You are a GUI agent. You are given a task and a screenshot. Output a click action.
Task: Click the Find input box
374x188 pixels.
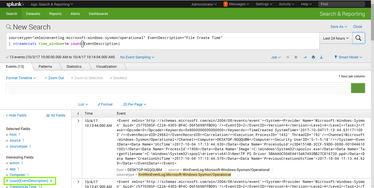[341, 4]
